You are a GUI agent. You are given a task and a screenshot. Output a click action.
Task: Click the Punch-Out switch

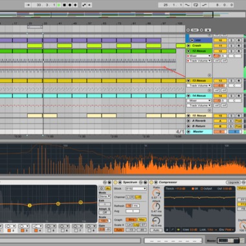(x=205, y=5)
